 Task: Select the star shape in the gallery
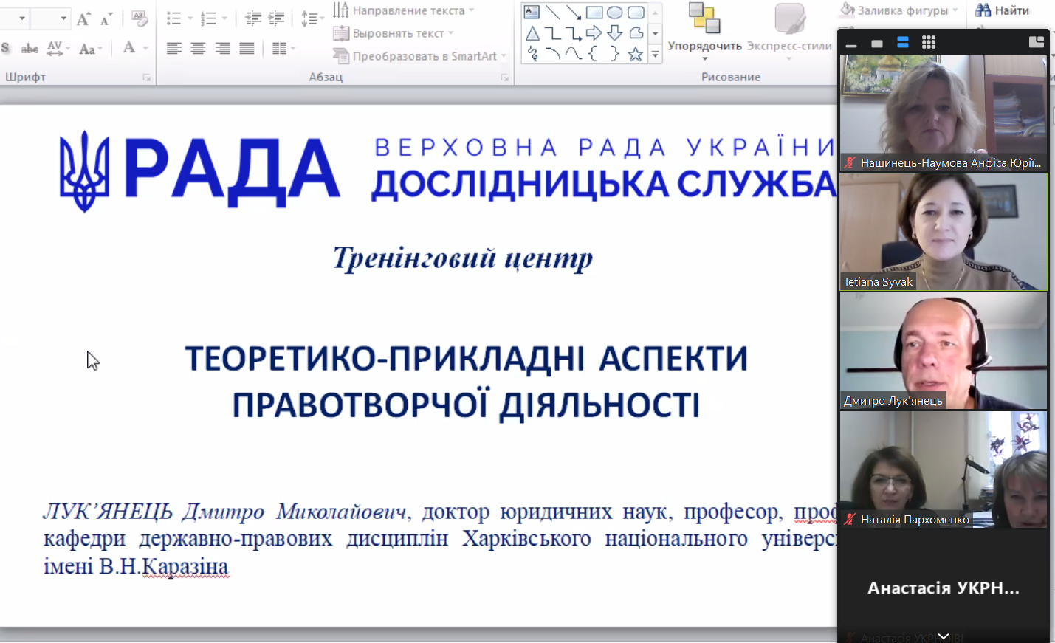pos(635,55)
